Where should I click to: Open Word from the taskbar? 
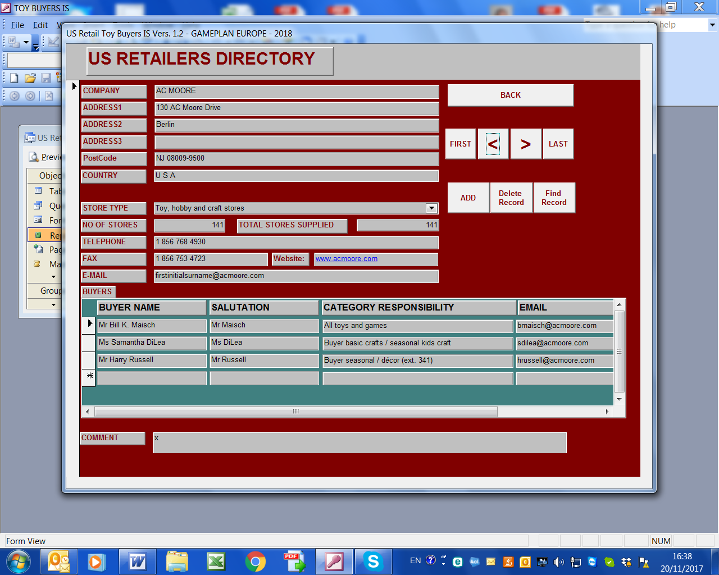[x=137, y=561]
